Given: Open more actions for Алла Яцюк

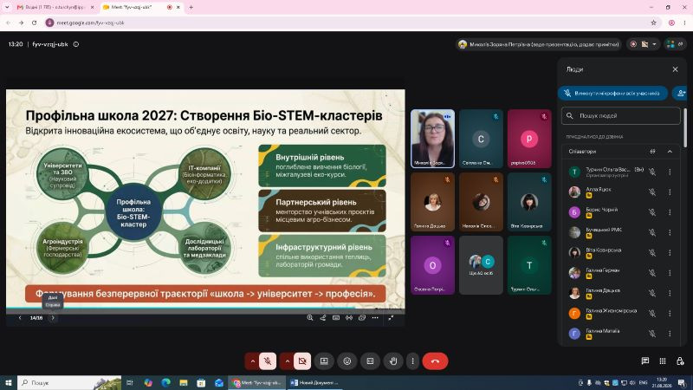Looking at the screenshot, I should pos(670,192).
